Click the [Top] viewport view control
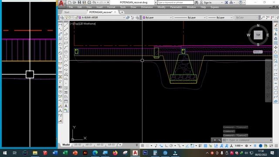The height and width of the screenshot is (157, 279). point(76,24)
